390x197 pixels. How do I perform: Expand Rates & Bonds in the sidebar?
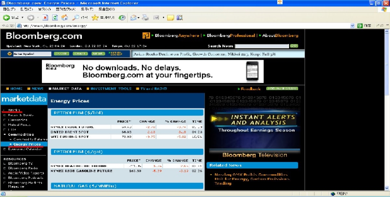pyautogui.click(x=5, y=115)
